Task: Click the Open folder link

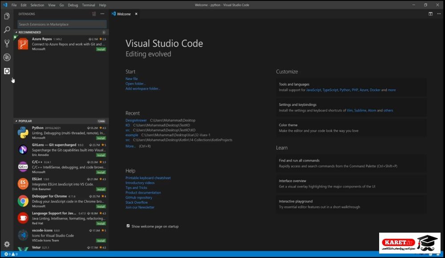Action: coord(135,84)
